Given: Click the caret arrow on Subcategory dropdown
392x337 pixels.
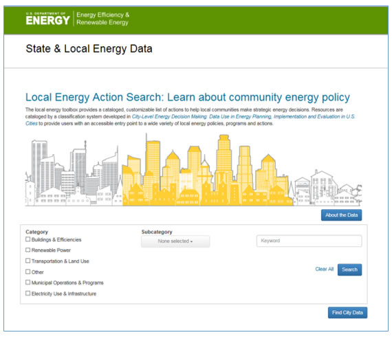Looking at the screenshot, I should [191, 241].
